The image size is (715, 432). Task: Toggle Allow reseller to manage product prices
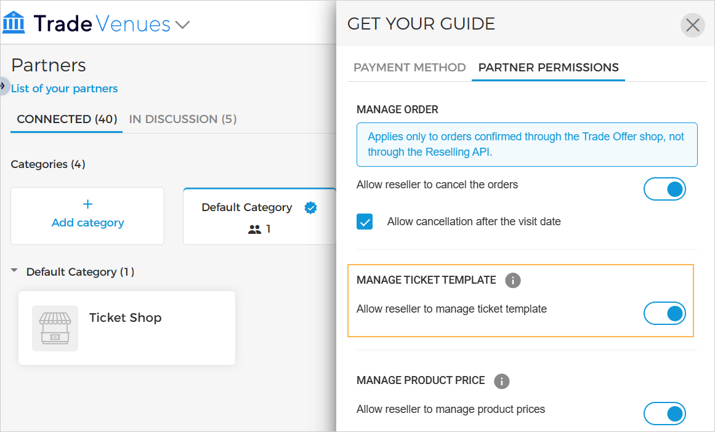coord(665,414)
